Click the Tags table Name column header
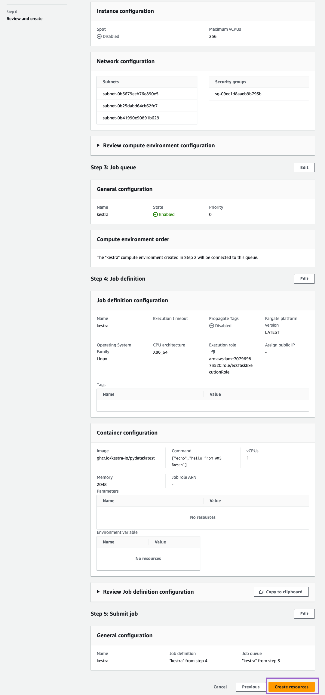This screenshot has height=695, width=325. 109,394
